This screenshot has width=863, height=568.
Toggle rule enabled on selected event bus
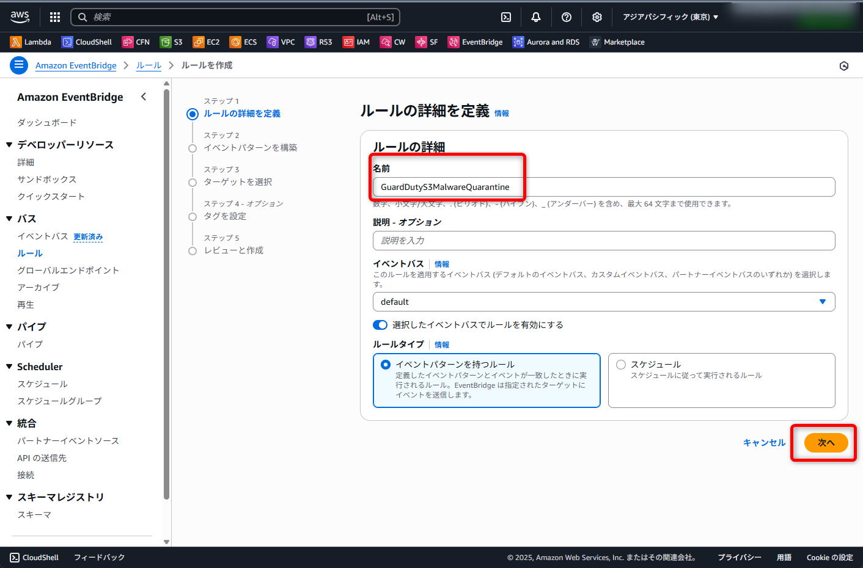(x=380, y=325)
